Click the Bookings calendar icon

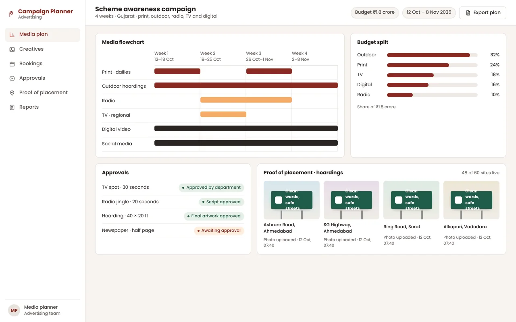click(x=12, y=64)
